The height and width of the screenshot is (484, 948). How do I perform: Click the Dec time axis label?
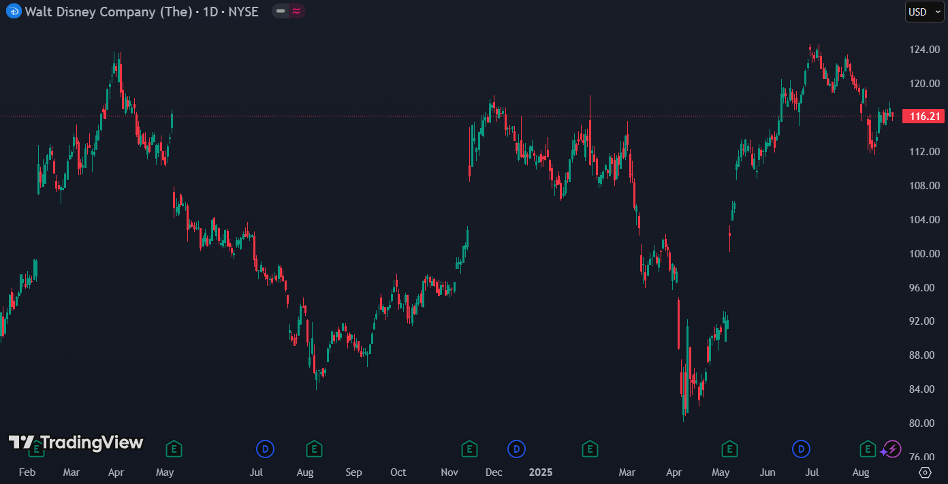coord(494,472)
